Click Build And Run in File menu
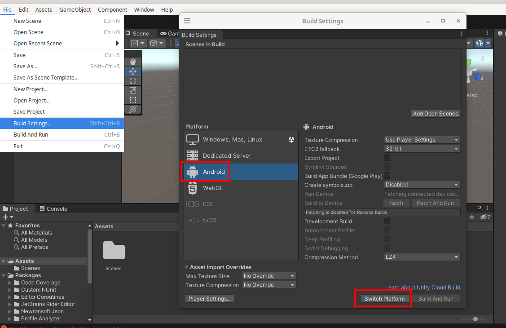 click(31, 134)
